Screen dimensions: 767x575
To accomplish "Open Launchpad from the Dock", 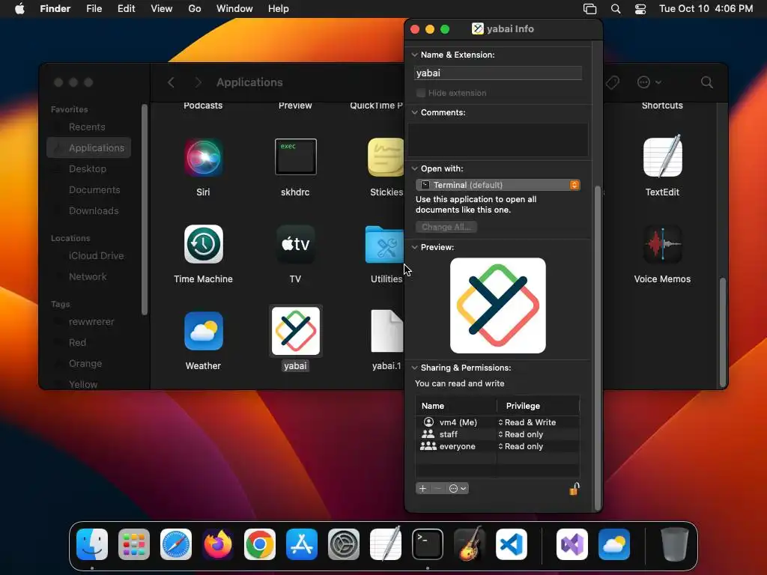I will [133, 544].
